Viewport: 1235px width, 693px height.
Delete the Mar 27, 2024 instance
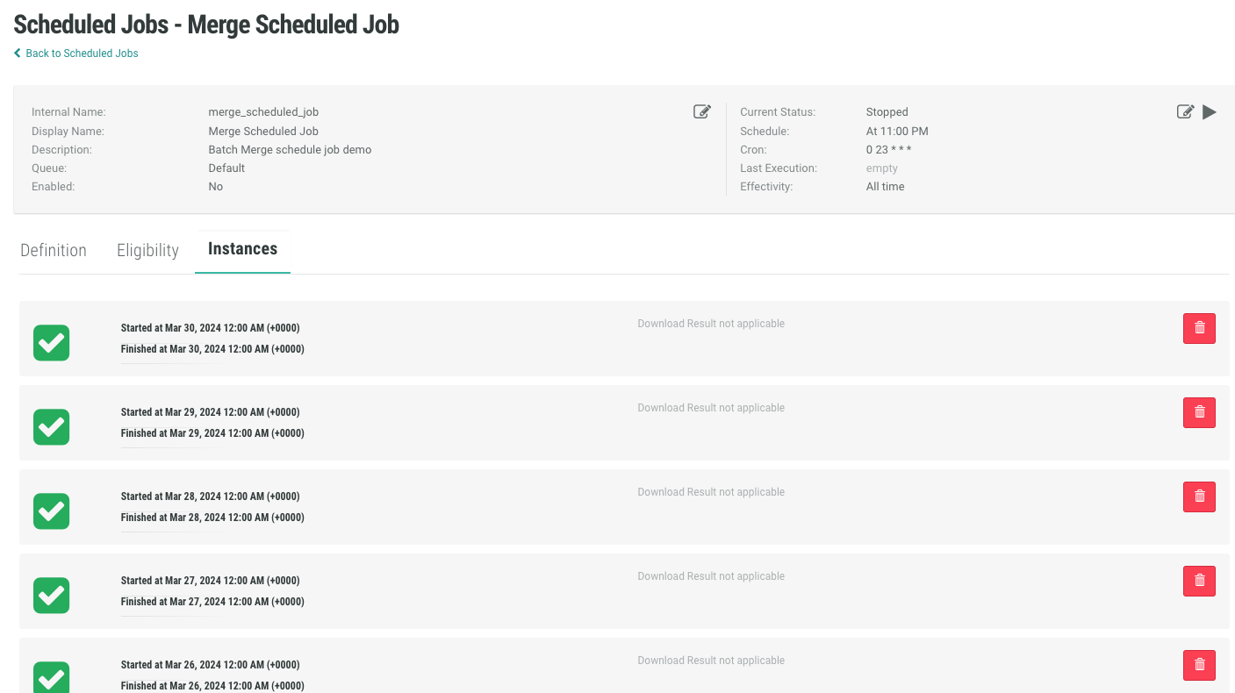[1199, 581]
